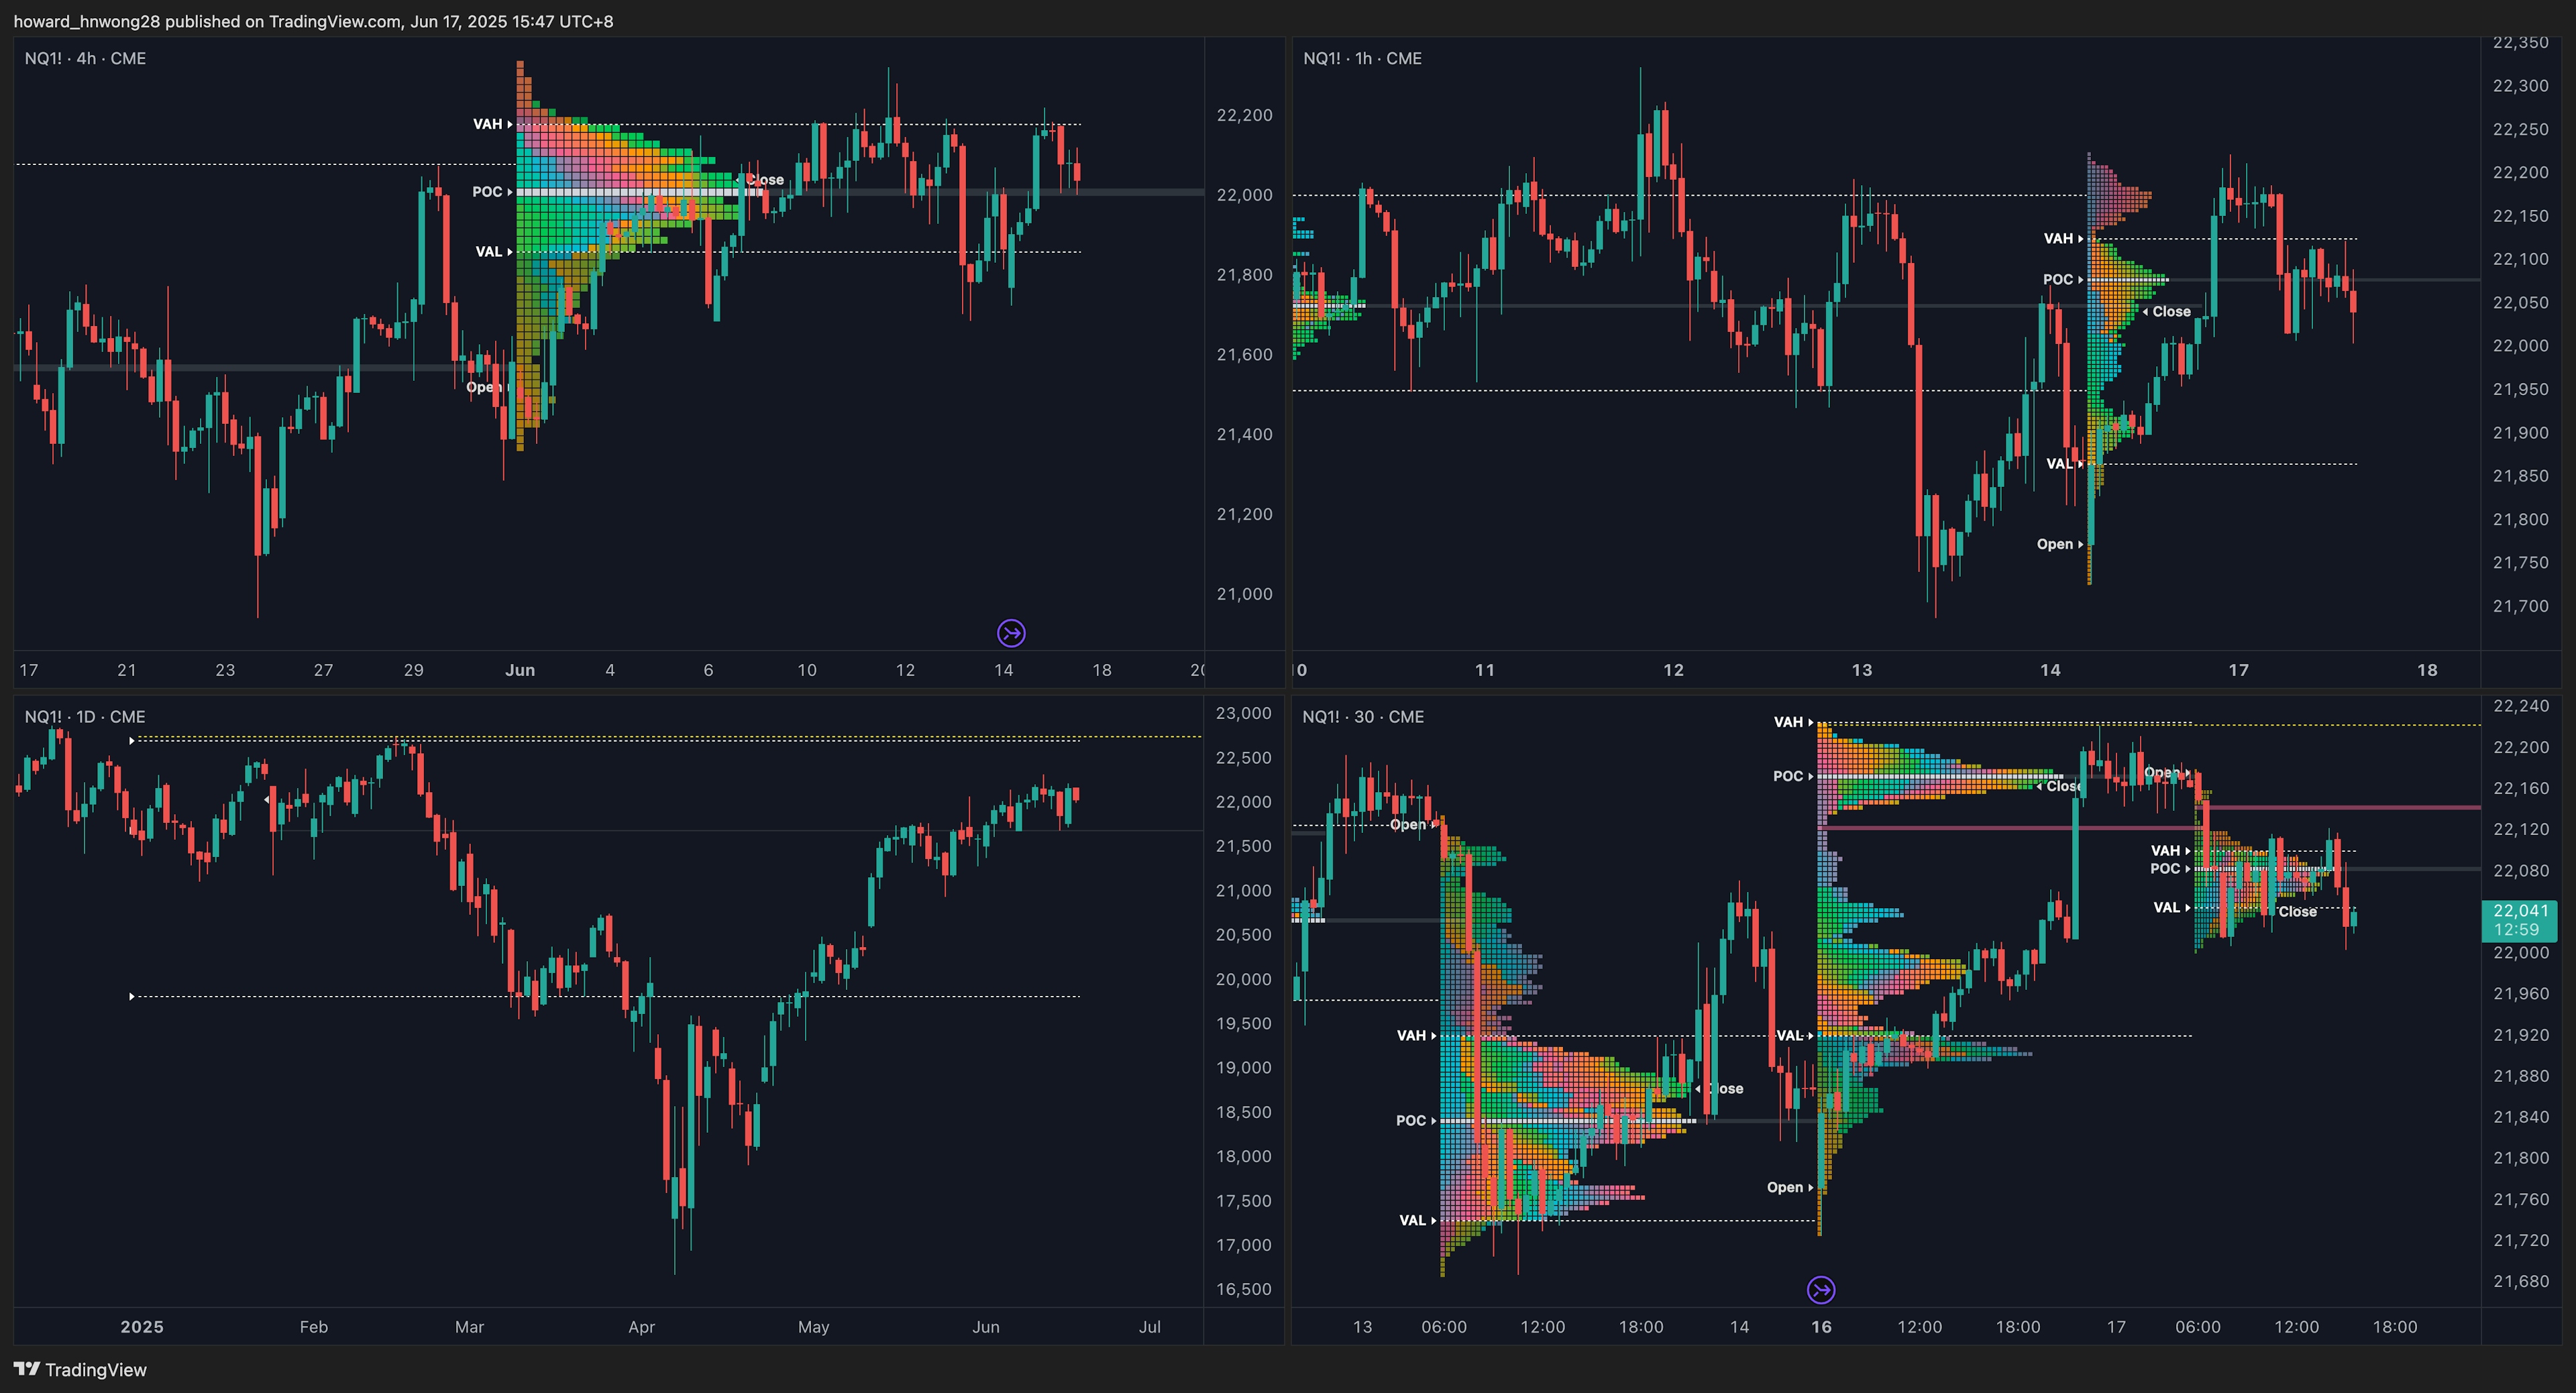This screenshot has width=2576, height=1393.
Task: Select the NQ1! · 4h · CME chart title
Action: point(85,59)
